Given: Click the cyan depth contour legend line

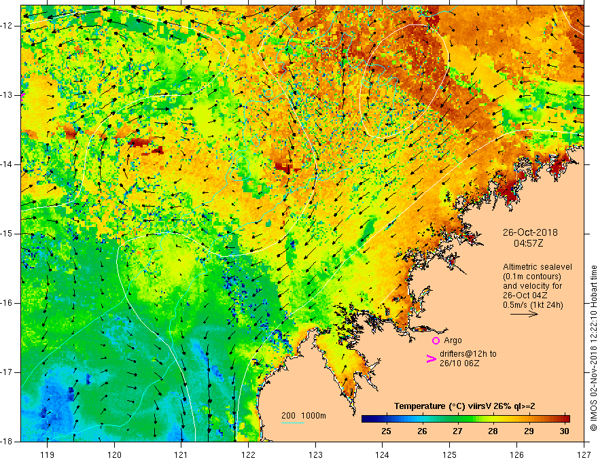Looking at the screenshot, I should (293, 423).
